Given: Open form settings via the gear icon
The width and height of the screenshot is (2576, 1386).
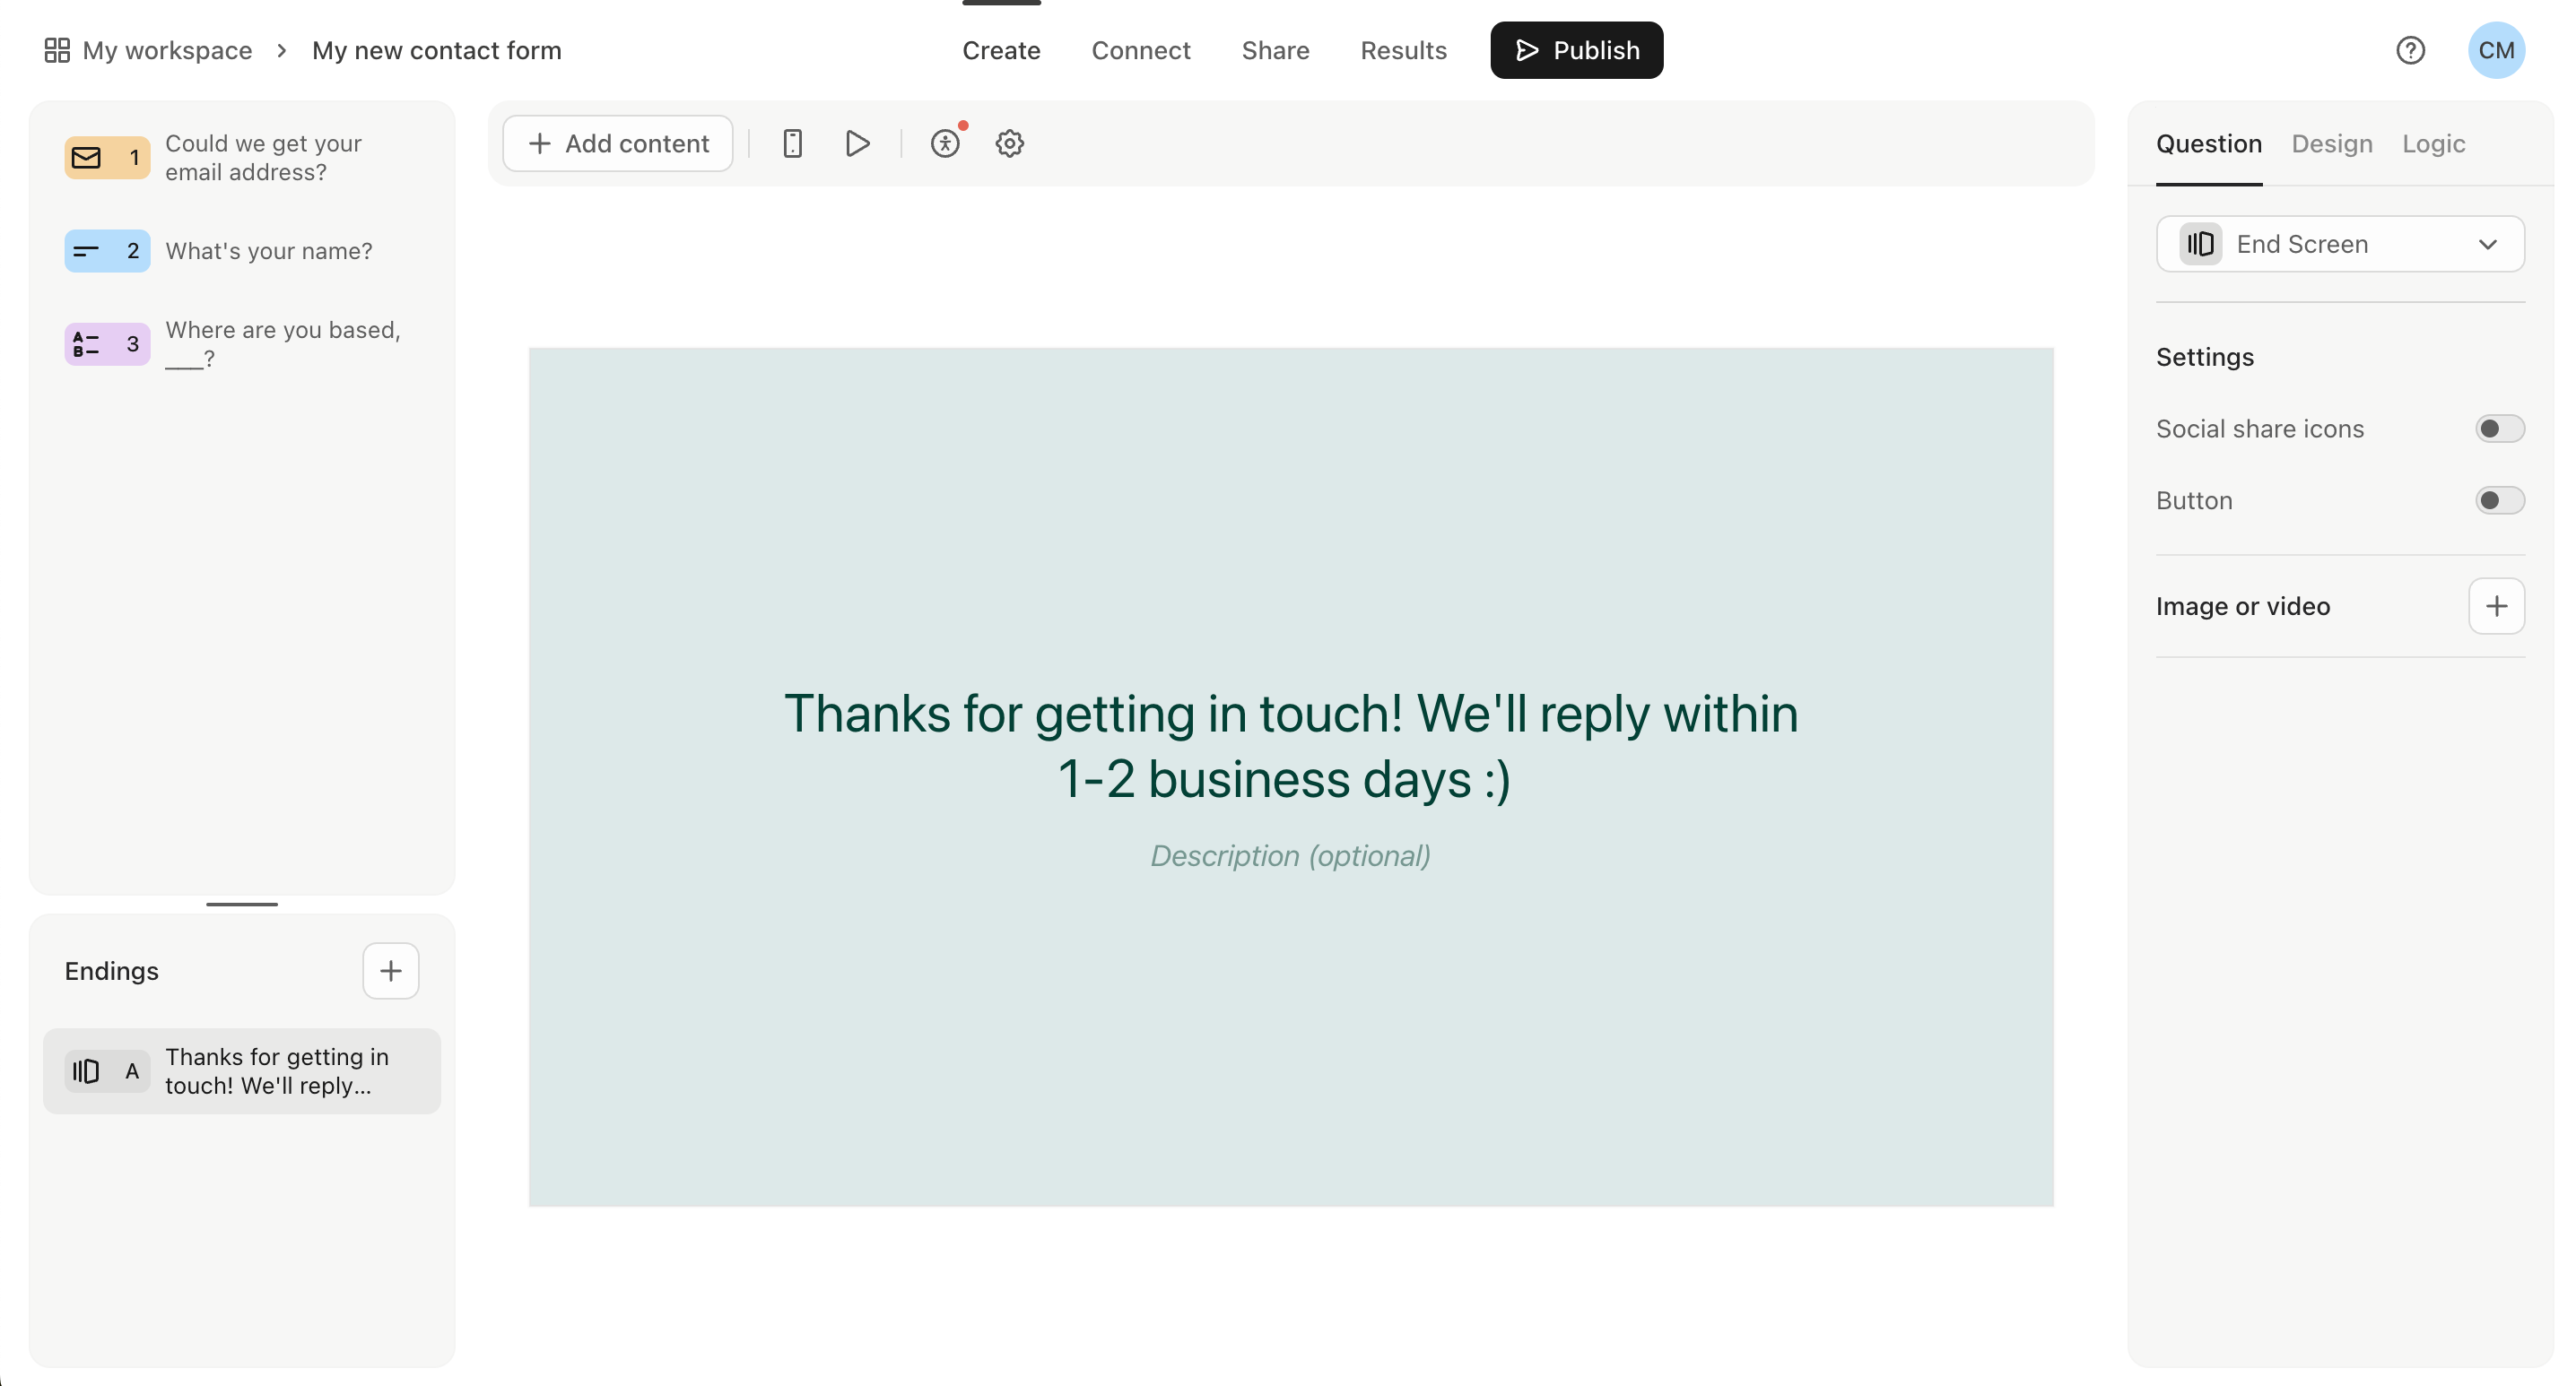Looking at the screenshot, I should (1009, 143).
